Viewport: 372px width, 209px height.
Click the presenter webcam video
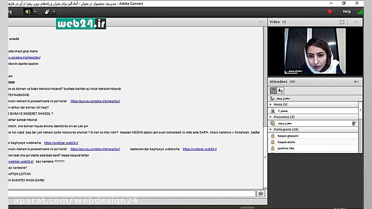coord(315,51)
